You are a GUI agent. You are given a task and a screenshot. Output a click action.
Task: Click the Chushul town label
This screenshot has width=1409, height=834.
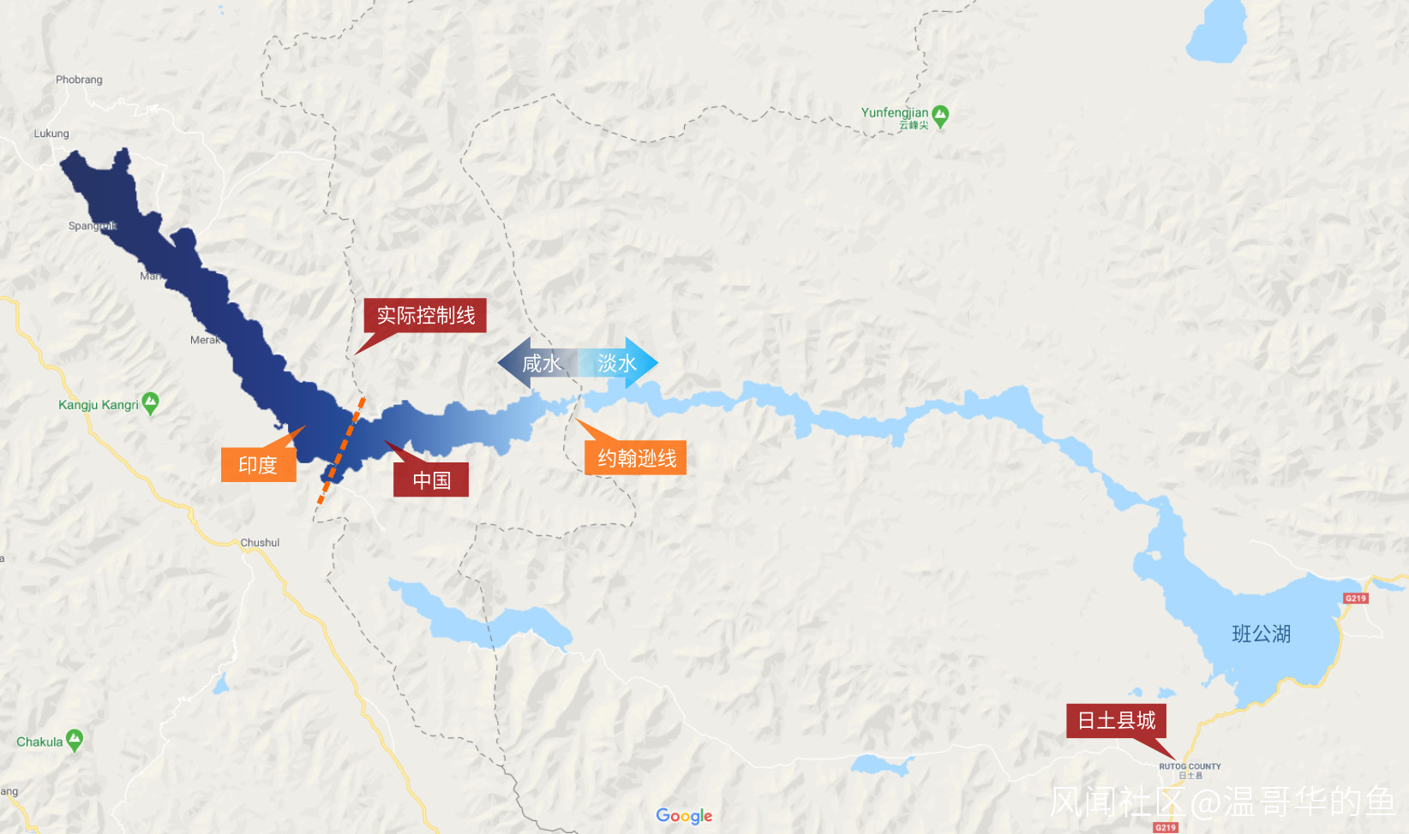tap(260, 543)
